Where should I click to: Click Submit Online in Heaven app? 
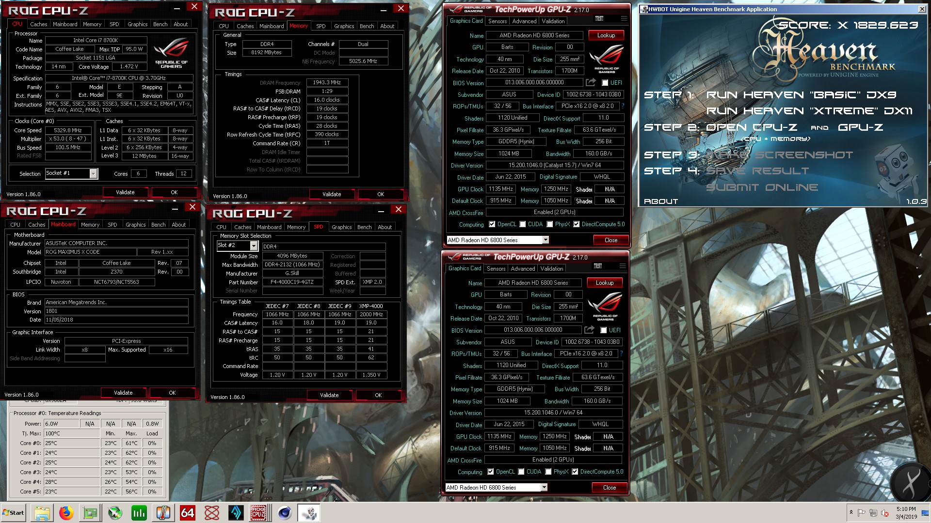pyautogui.click(x=762, y=187)
